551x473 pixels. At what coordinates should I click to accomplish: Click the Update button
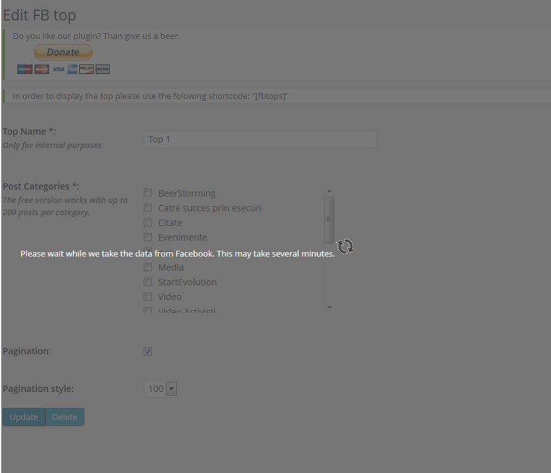coord(24,417)
